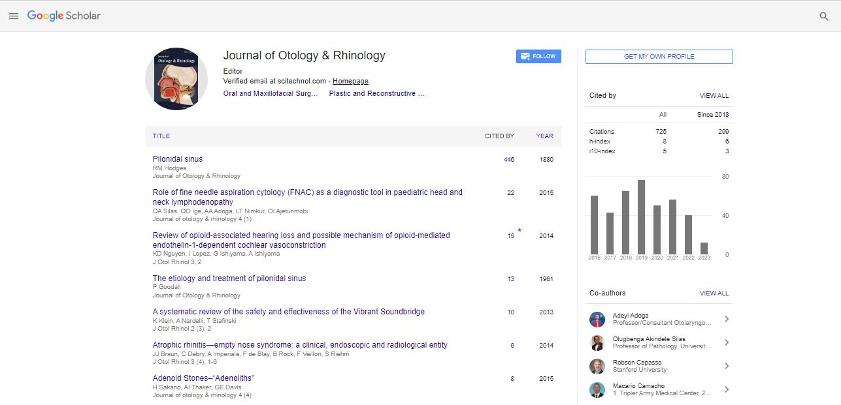Screen dimensions: 841x405
Task: Click the 2018 citation bar
Action: click(x=625, y=222)
